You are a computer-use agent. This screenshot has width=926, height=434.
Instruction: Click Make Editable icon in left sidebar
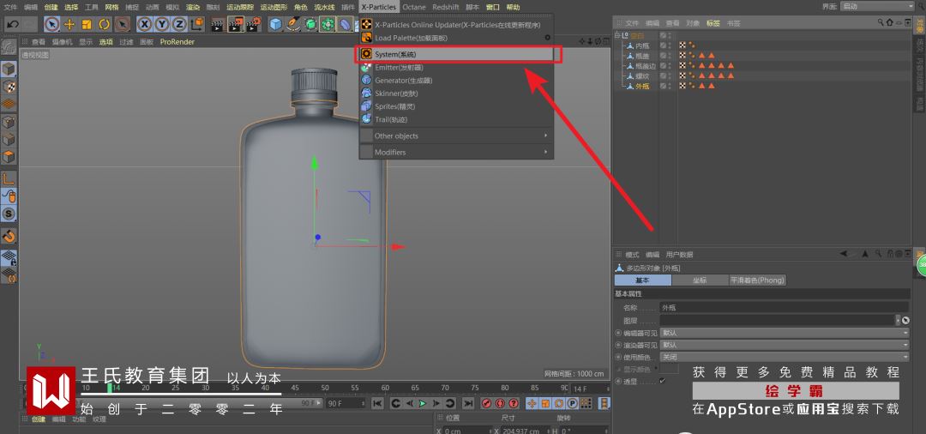click(9, 48)
